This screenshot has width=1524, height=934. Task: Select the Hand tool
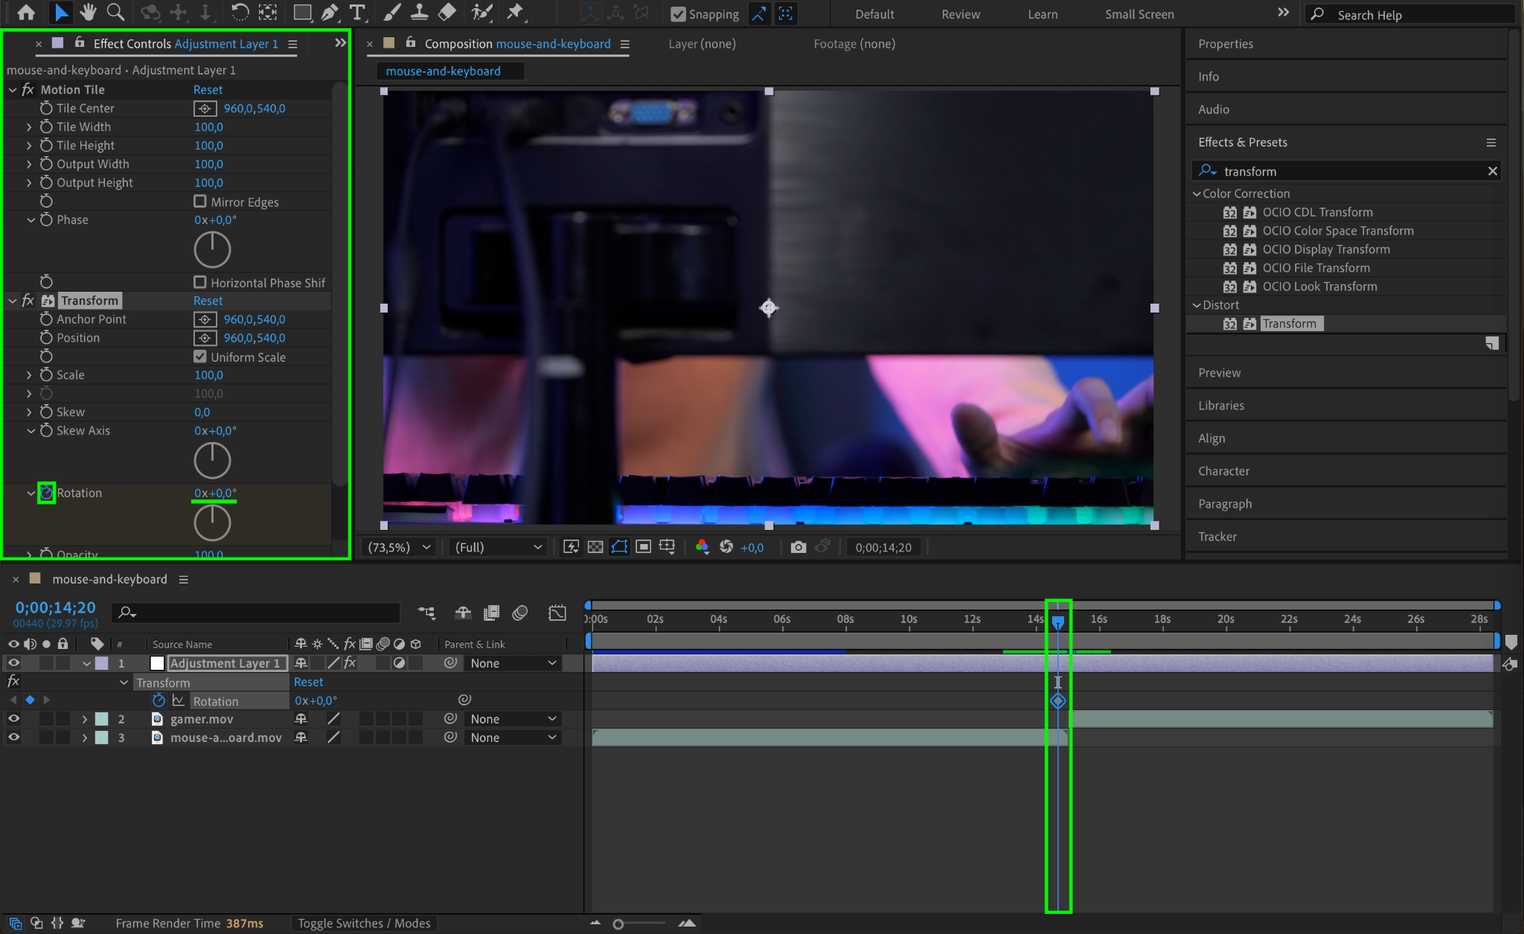(88, 13)
